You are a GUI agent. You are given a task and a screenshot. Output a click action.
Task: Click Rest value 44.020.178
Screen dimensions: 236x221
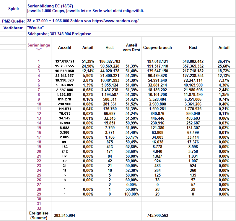tap(110, 71)
